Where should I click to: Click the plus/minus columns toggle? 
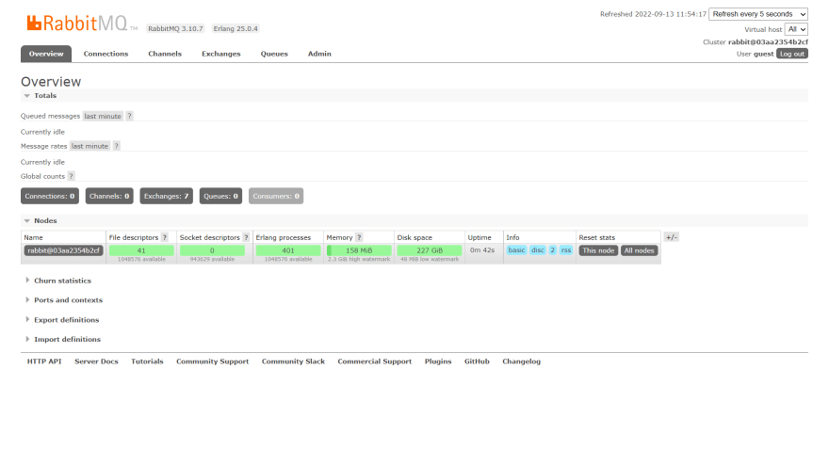tap(671, 237)
